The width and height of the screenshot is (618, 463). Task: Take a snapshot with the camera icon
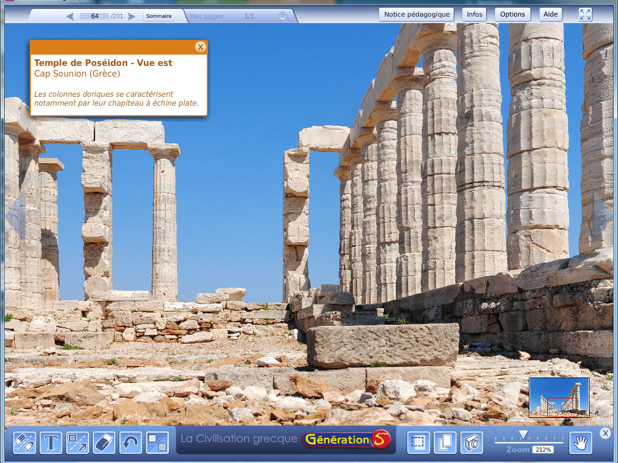click(471, 443)
